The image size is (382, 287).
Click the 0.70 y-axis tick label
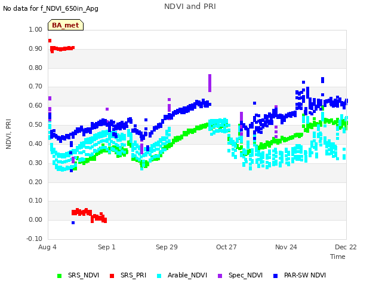tap(36, 86)
